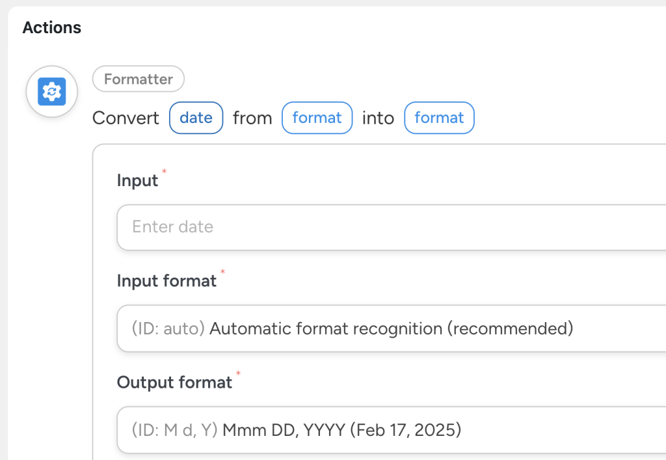This screenshot has height=460, width=666.
Task: Click the '(ID: auto)' prefix text
Action: (x=168, y=329)
